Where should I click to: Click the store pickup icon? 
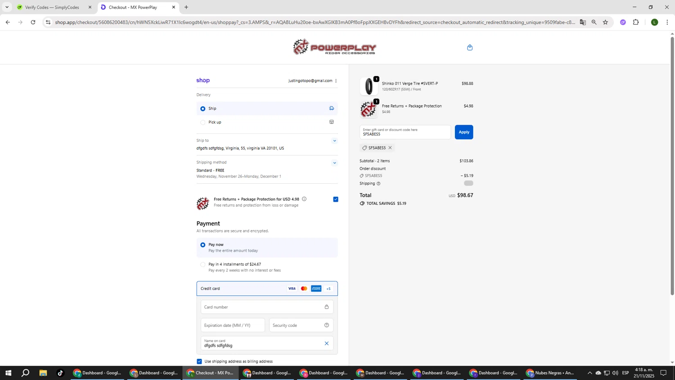[332, 122]
